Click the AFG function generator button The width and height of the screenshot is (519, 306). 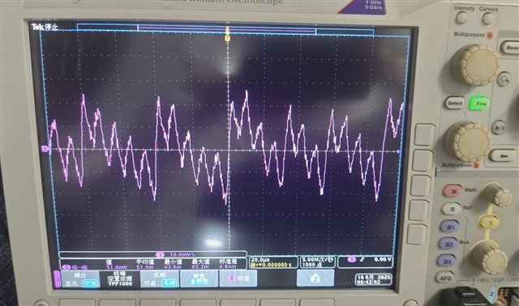pyautogui.click(x=445, y=278)
